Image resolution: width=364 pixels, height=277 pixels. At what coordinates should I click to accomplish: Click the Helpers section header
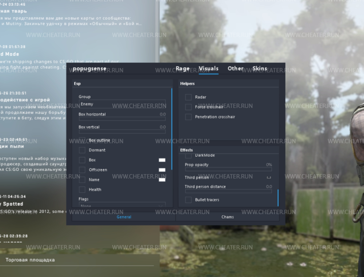187,84
